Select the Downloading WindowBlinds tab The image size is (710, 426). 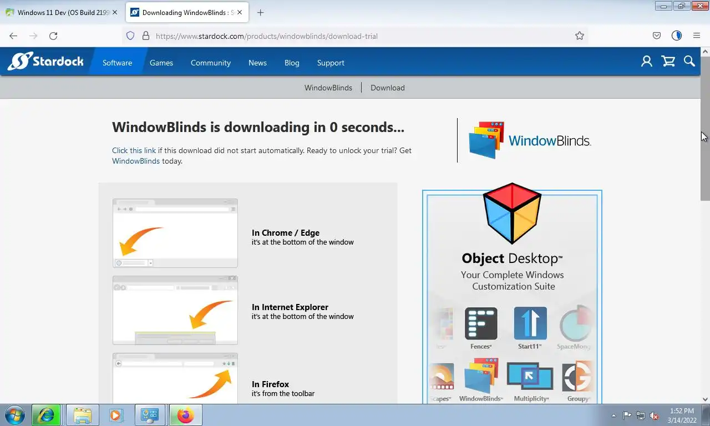click(187, 12)
